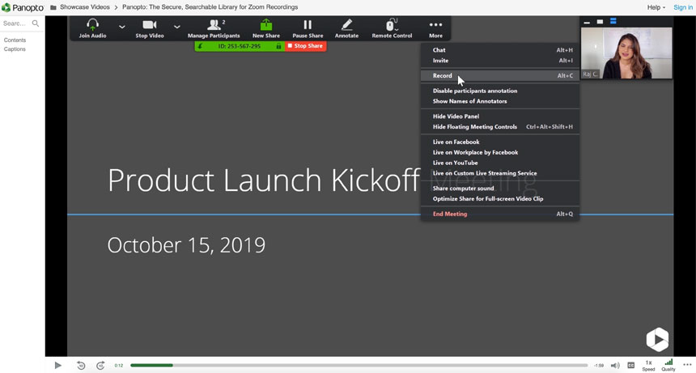Click Hide Floating Meeting Controls

point(500,127)
